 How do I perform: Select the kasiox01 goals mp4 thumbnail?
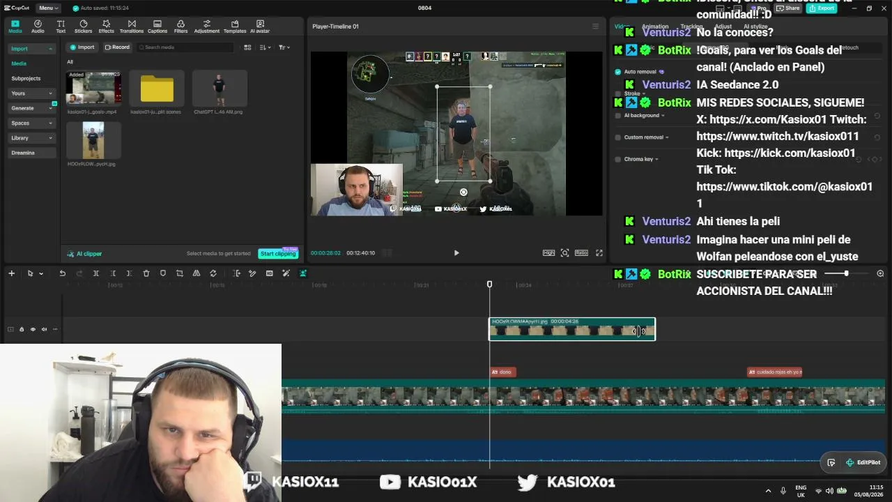pos(93,89)
